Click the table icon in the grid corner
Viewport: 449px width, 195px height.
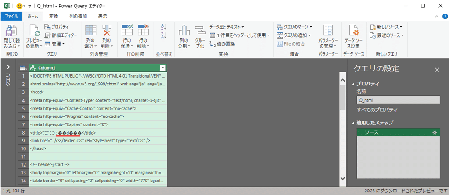pos(23,68)
